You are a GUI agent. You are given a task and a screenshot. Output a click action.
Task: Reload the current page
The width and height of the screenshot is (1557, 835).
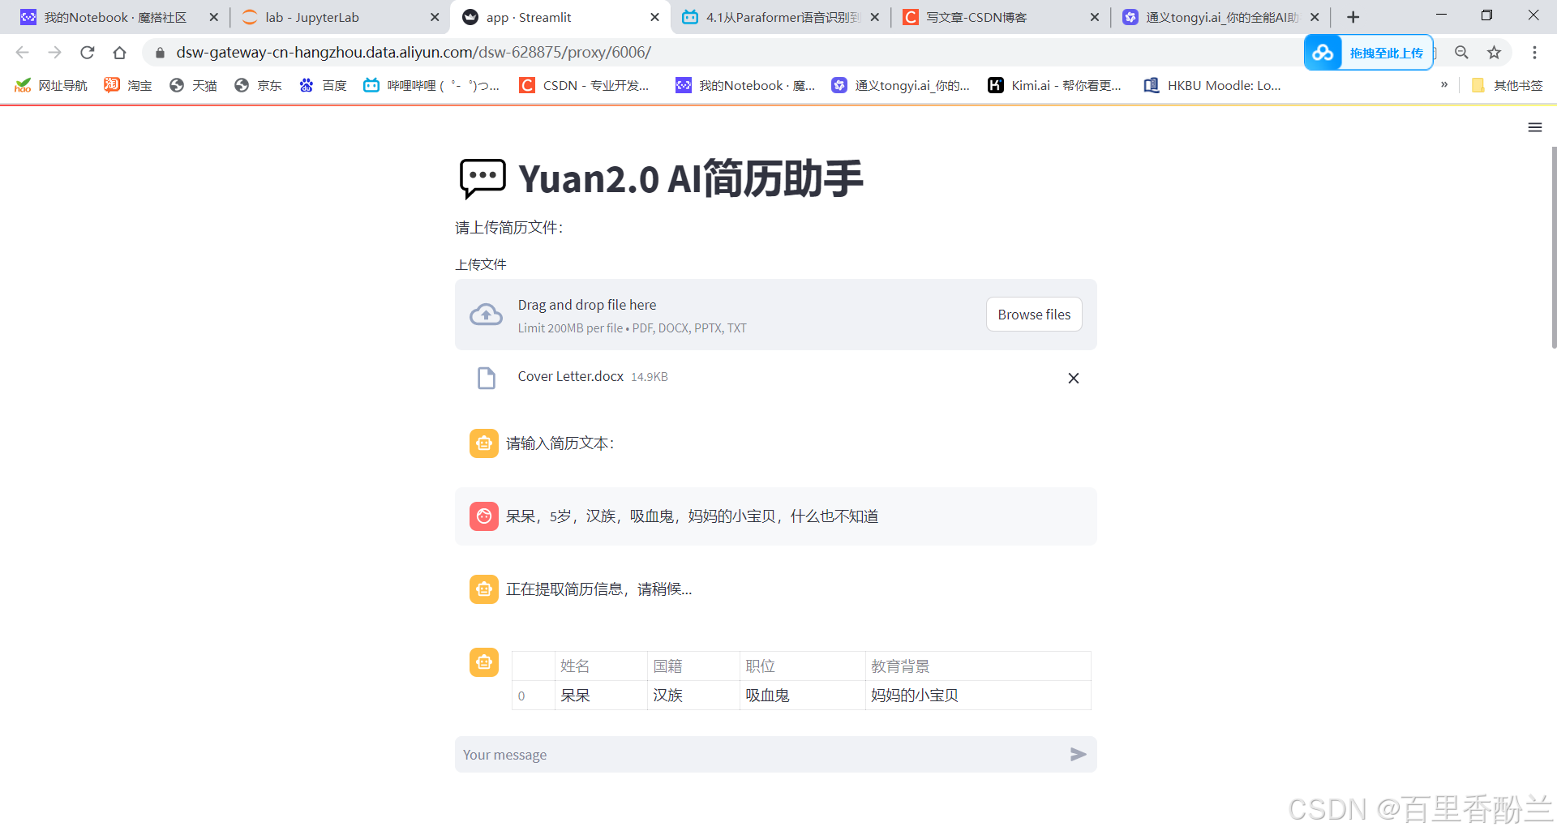[x=87, y=53]
